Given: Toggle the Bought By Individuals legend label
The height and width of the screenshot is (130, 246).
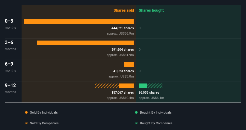Looking at the screenshot, I should (156, 112).
